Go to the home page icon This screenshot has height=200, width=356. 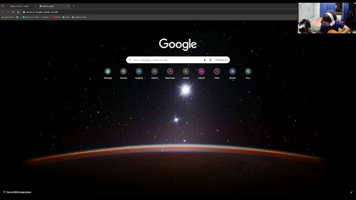pyautogui.click(x=18, y=12)
